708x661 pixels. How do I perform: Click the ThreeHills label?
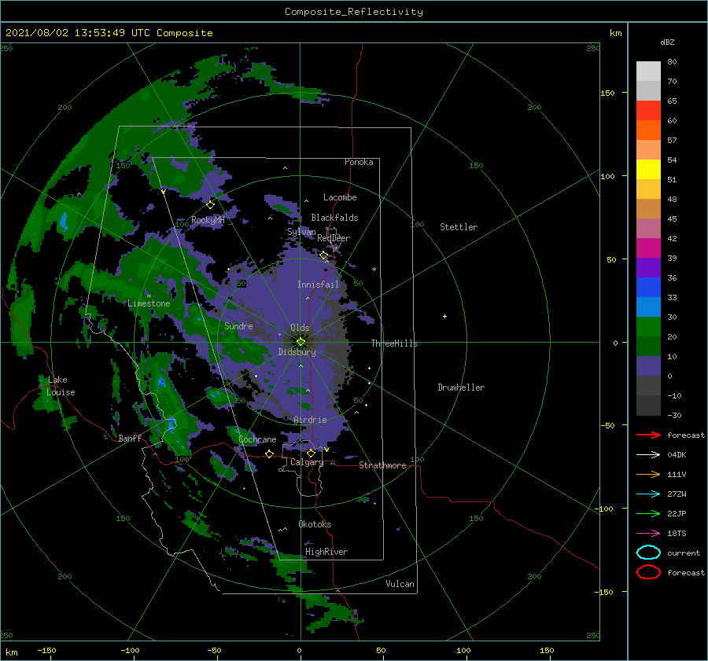(395, 343)
